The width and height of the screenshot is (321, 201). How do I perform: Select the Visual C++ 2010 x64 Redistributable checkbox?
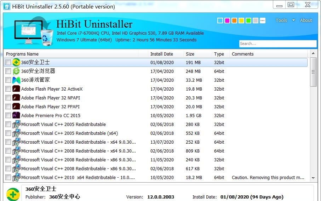[x=8, y=177]
